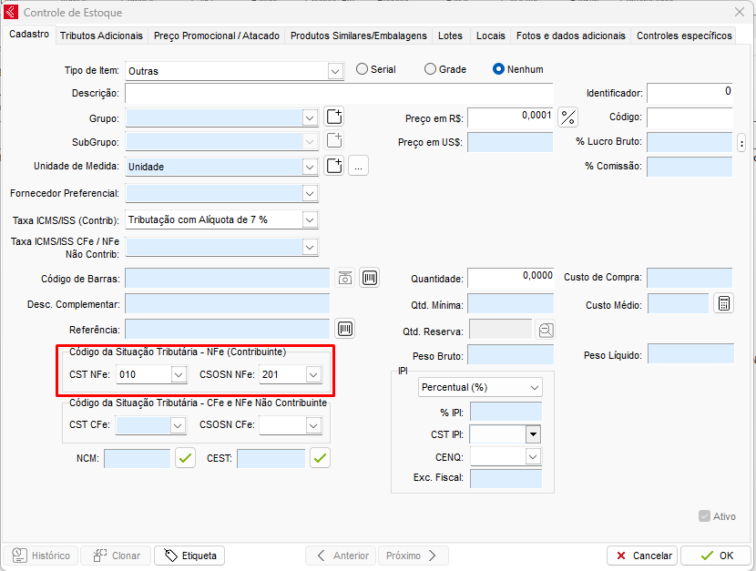Screen dimensions: 756x571
Task: Click the percent icon beside Preço em R$
Action: pyautogui.click(x=567, y=117)
